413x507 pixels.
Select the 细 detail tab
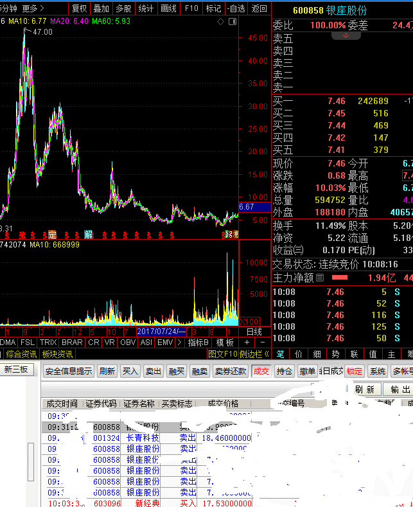[317, 354]
